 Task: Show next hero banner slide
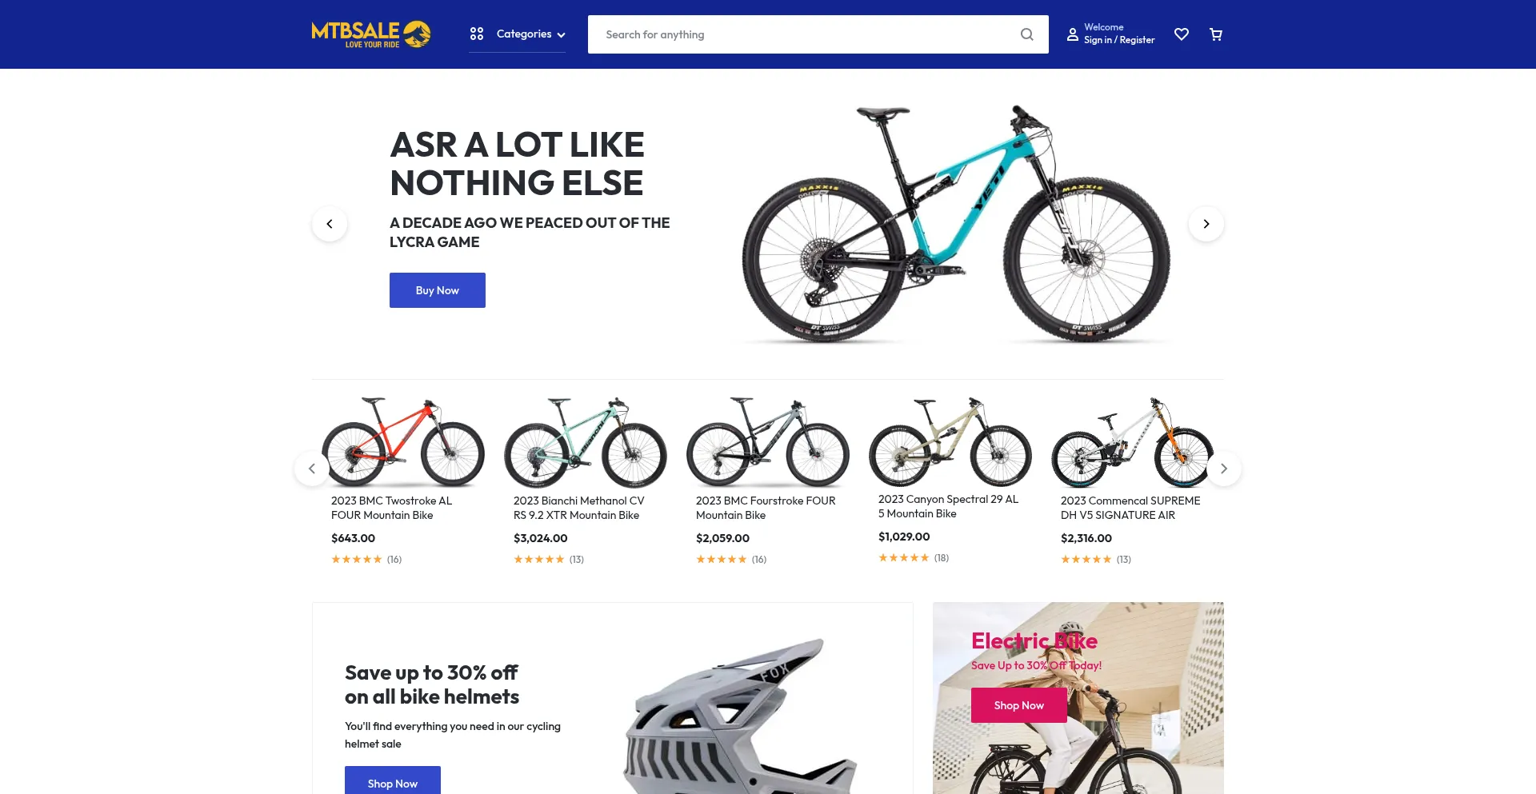[1206, 224]
